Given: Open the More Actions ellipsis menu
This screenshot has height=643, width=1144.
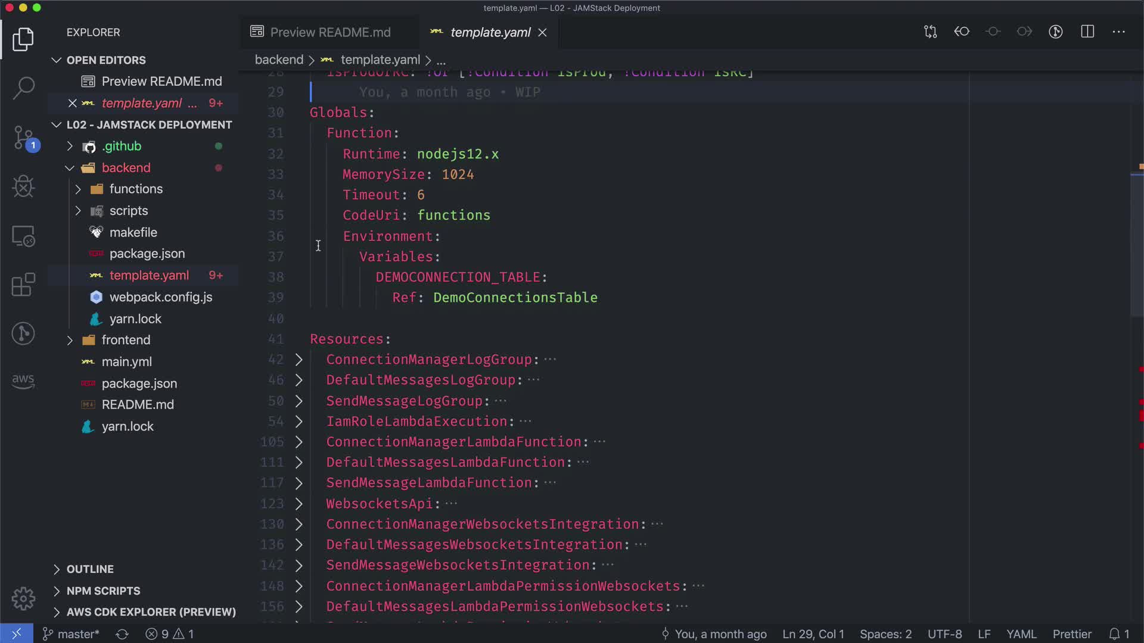Looking at the screenshot, I should 1119,32.
